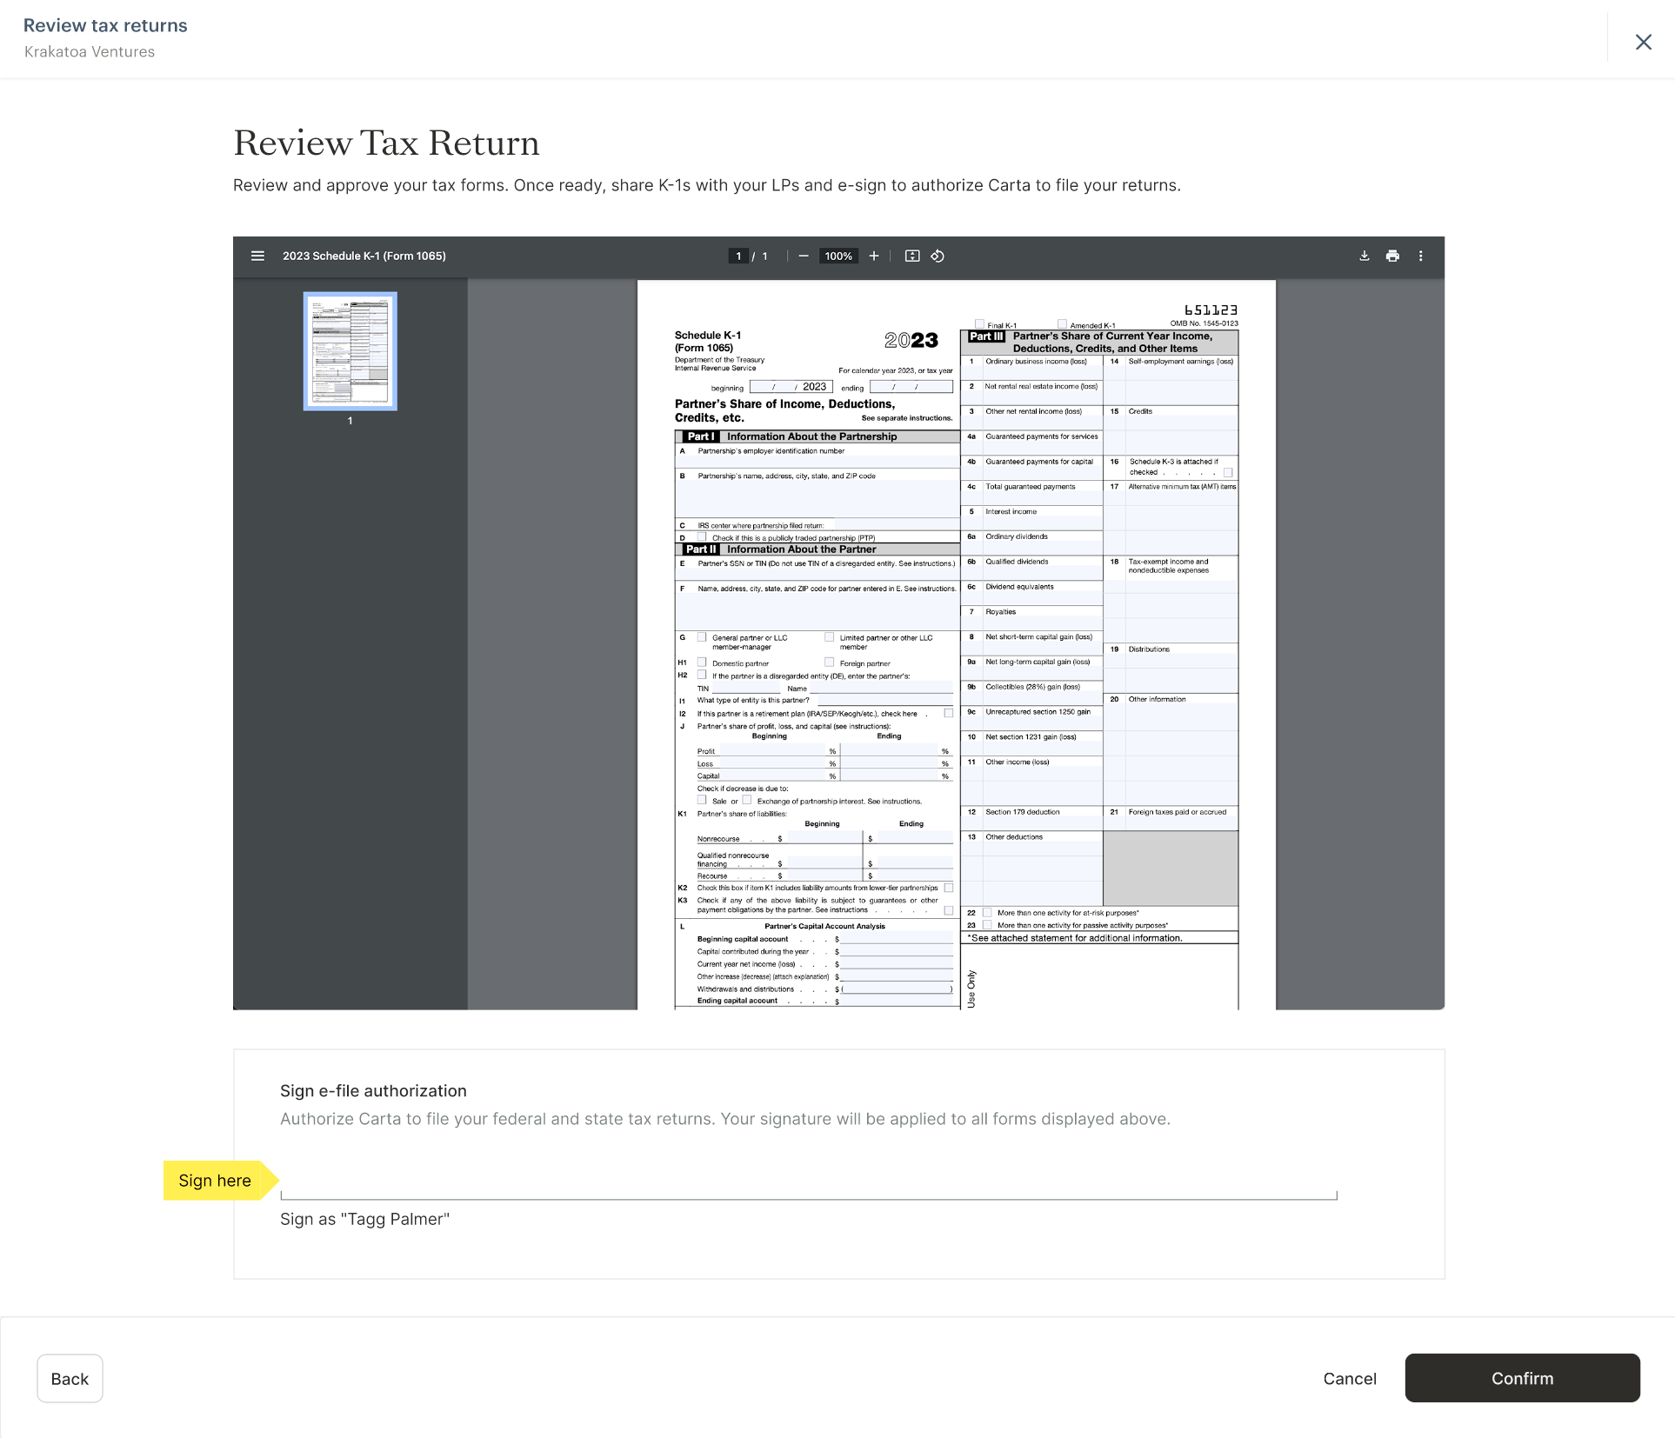This screenshot has width=1675, height=1438.
Task: Open the PDF viewer more options menu
Action: (x=1421, y=256)
